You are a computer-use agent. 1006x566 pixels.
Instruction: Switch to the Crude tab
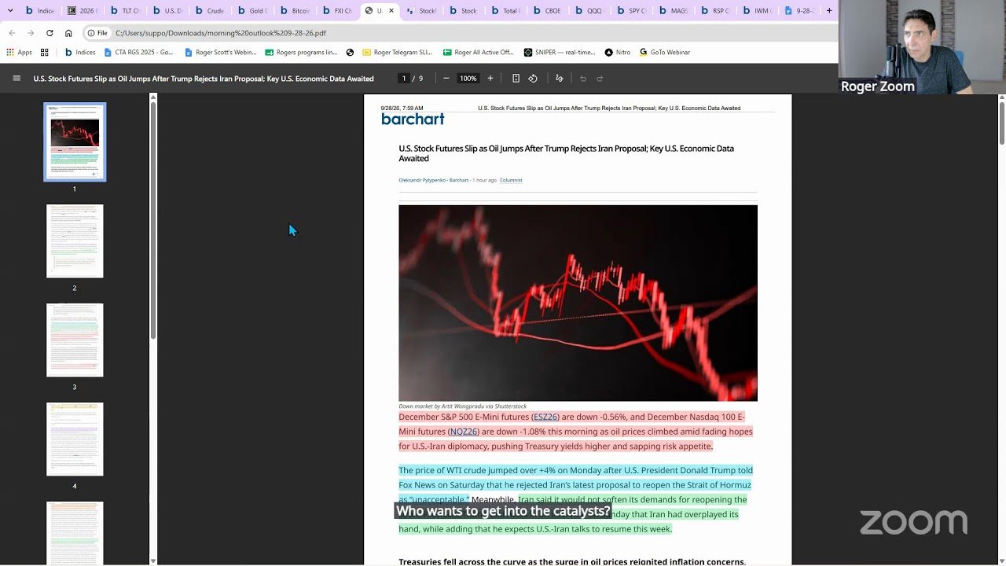[209, 11]
